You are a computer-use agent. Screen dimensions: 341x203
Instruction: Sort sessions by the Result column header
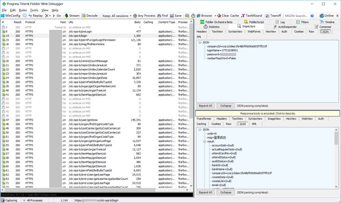click(x=18, y=22)
